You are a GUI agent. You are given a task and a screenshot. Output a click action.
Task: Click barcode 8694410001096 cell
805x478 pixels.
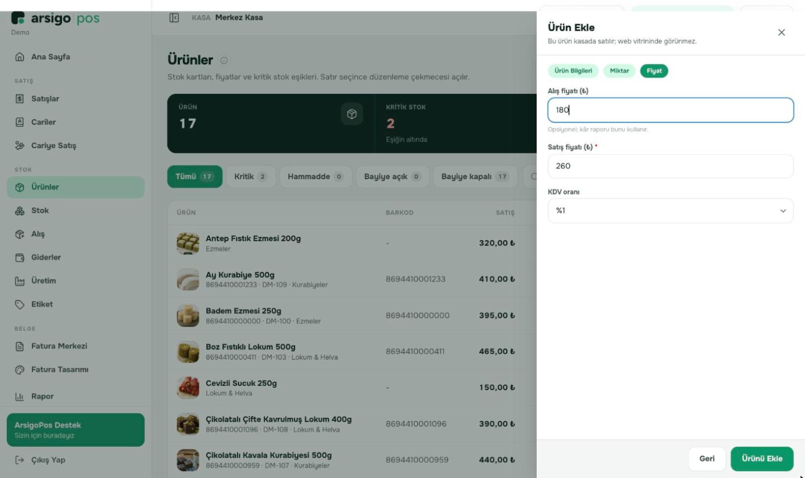coord(416,424)
